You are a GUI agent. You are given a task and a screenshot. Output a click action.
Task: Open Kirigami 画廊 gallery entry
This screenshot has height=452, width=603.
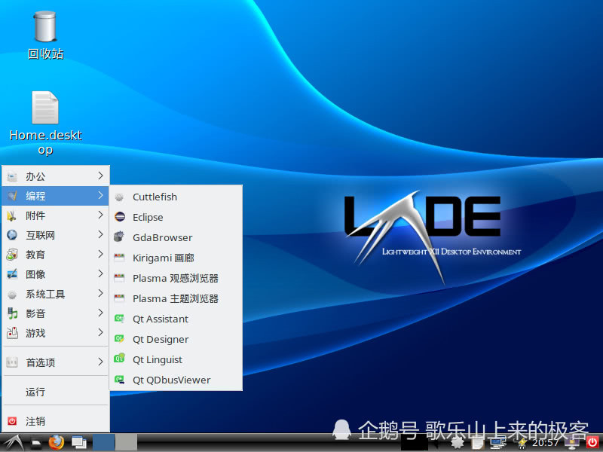click(x=176, y=258)
